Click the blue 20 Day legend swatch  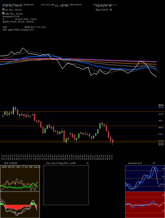3,6
